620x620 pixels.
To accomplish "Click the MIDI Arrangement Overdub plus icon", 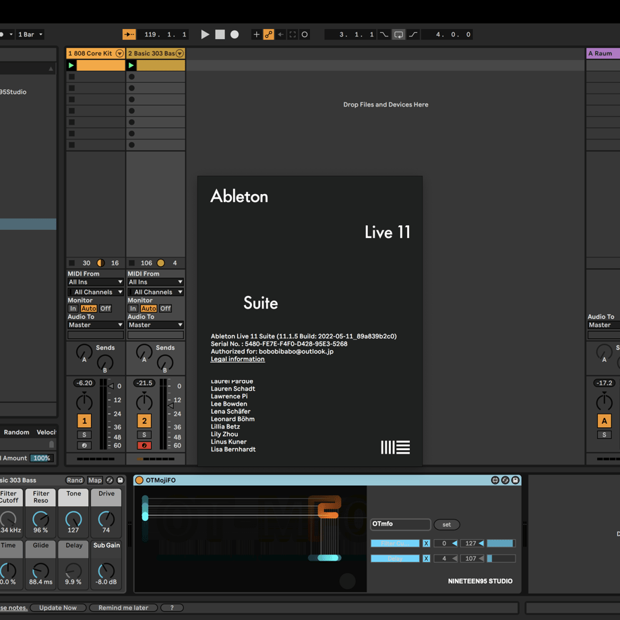I will [x=256, y=34].
